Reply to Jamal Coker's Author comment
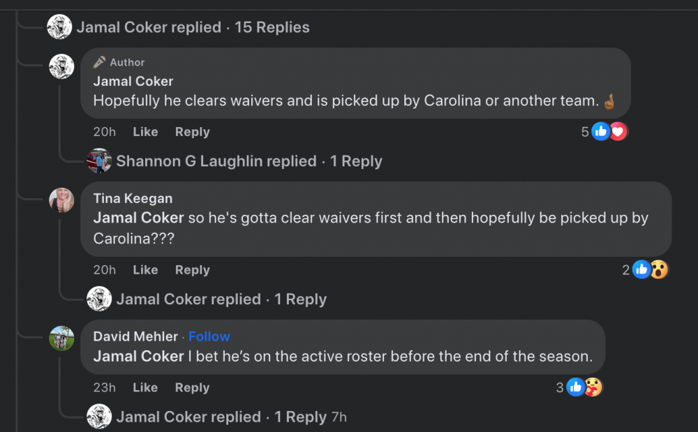 (x=192, y=132)
